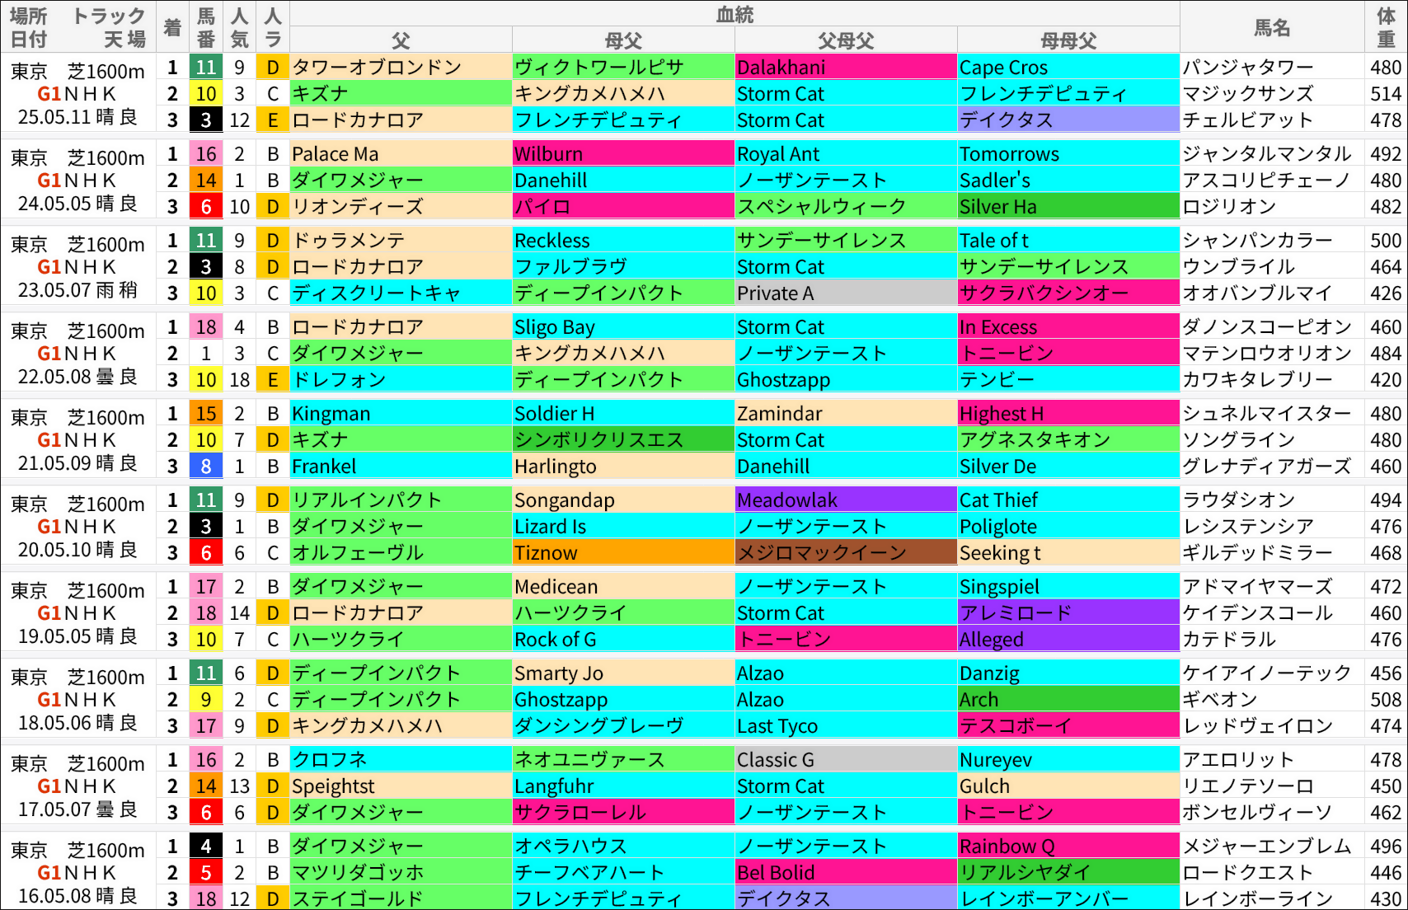The image size is (1408, 910).
Task: Click race date 25.05.11 晴 良
Action: tap(77, 117)
